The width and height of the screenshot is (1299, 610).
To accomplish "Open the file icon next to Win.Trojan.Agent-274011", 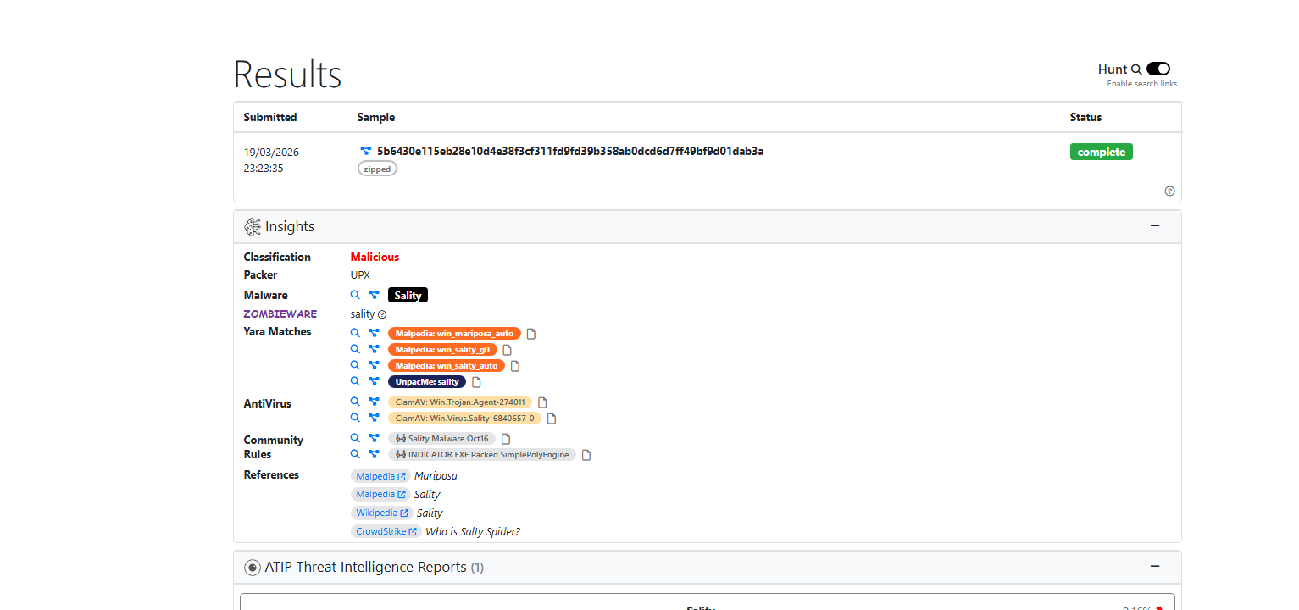I will pos(543,402).
